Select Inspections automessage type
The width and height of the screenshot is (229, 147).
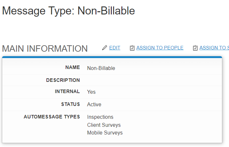tap(100, 117)
